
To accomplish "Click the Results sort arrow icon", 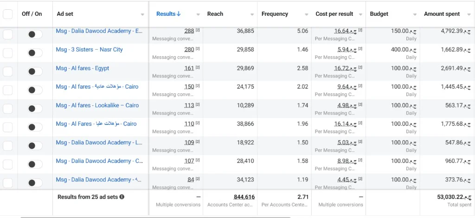I will [x=179, y=14].
